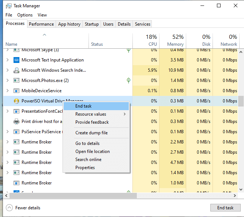244x217 pixels.
Task: Switch to the Users tab
Action: 108,24
